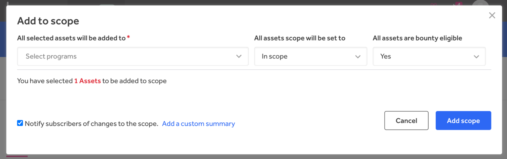
Task: Uncheck "Notify subscribers of changes to the scope"
Action: pos(20,123)
